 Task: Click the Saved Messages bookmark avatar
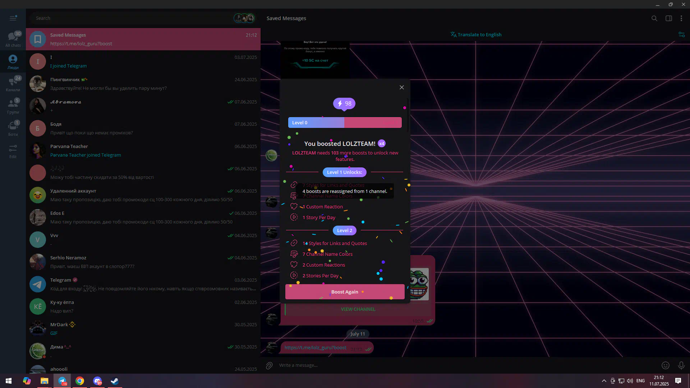pos(38,39)
